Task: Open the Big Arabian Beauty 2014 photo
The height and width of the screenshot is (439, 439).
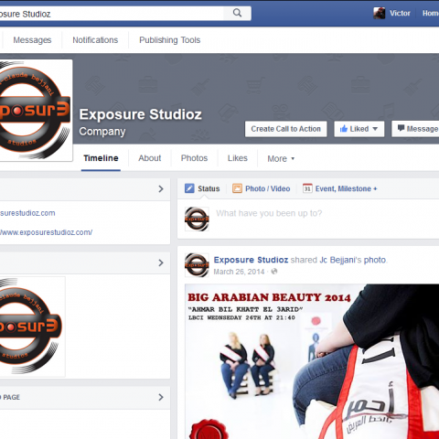Action: [x=312, y=361]
